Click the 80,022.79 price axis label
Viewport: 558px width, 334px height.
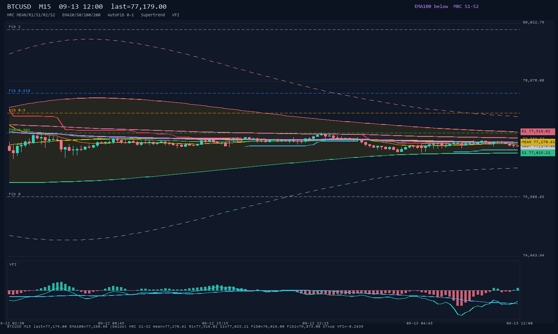pos(533,22)
